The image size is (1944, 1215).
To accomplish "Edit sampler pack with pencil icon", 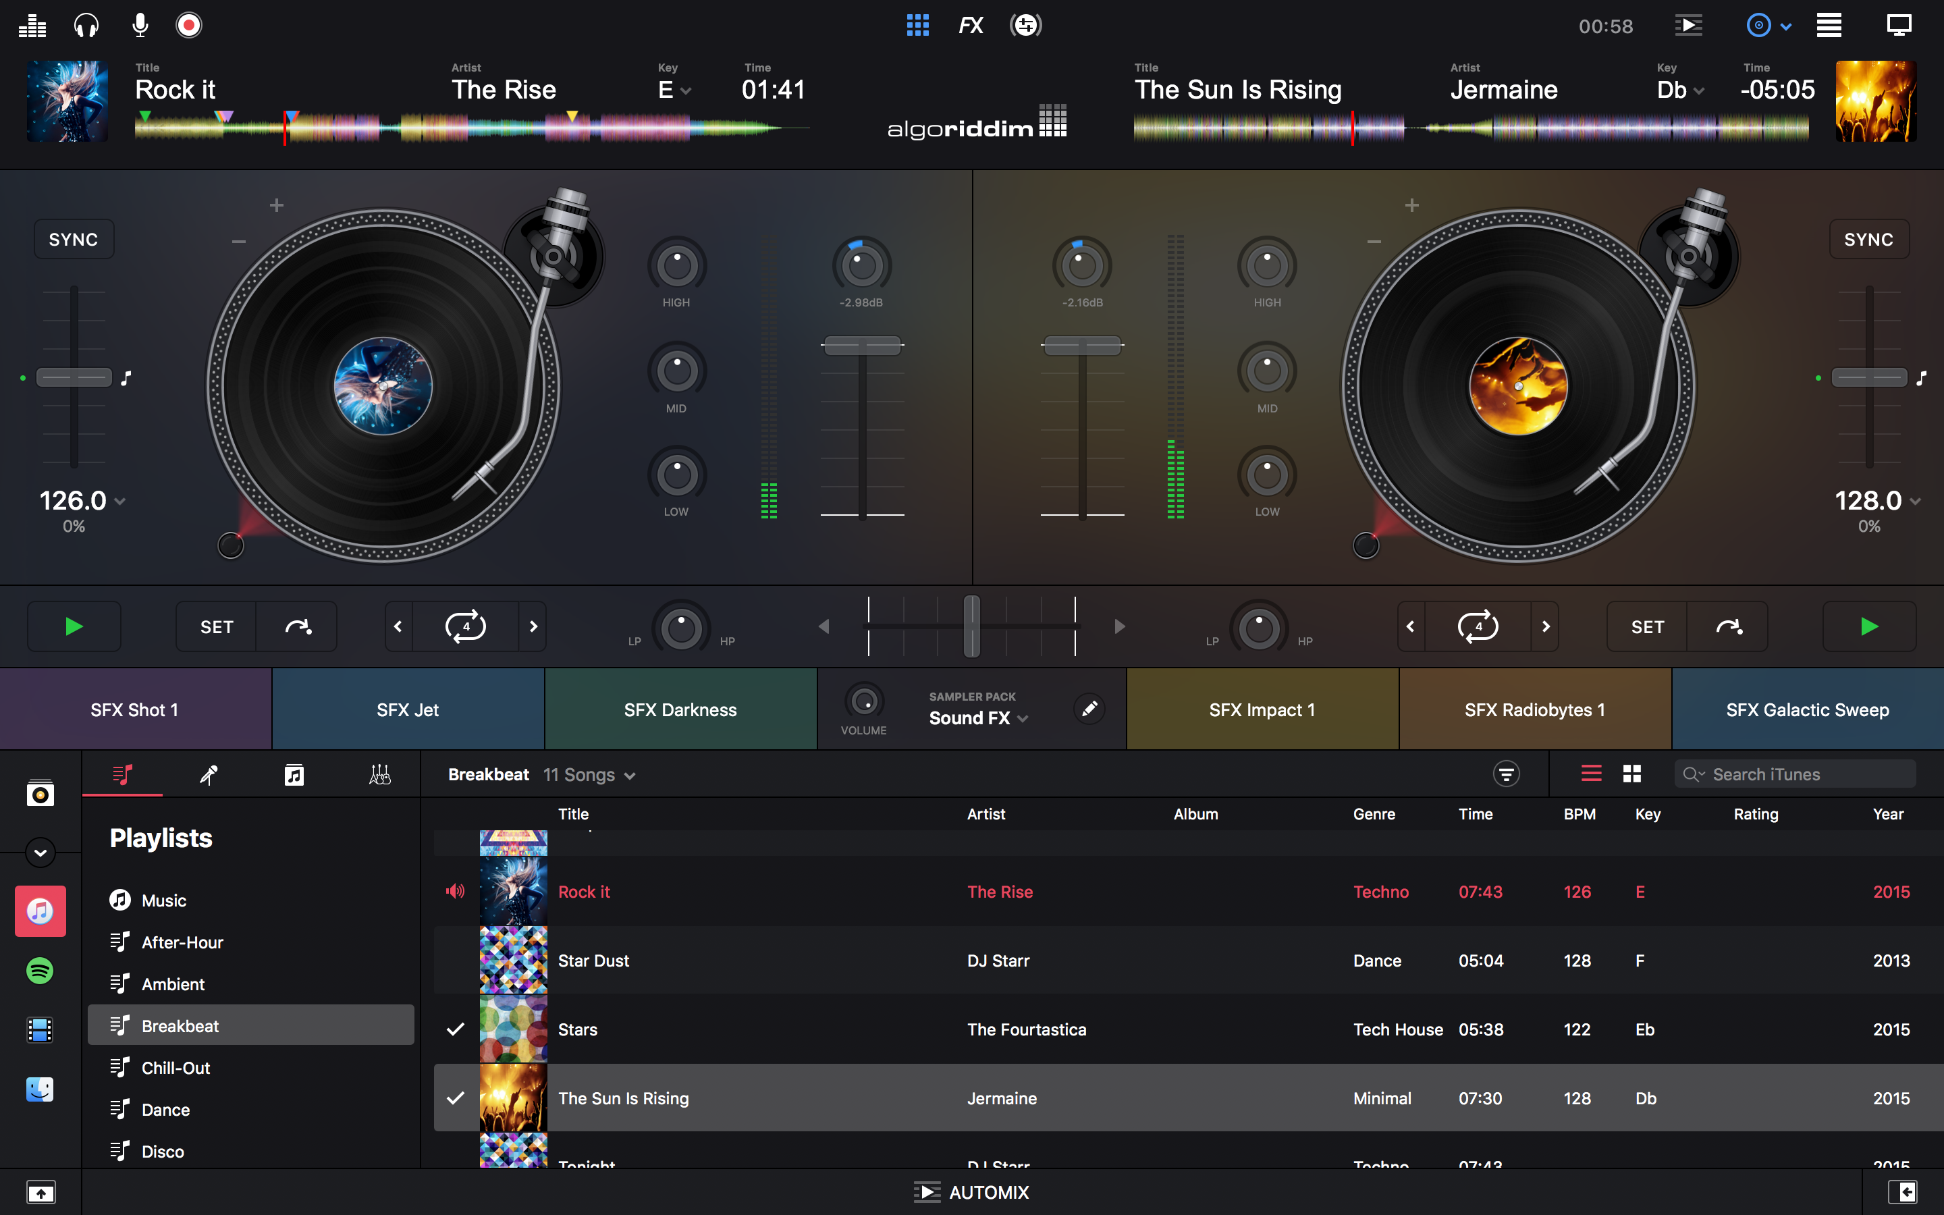I will pos(1089,709).
